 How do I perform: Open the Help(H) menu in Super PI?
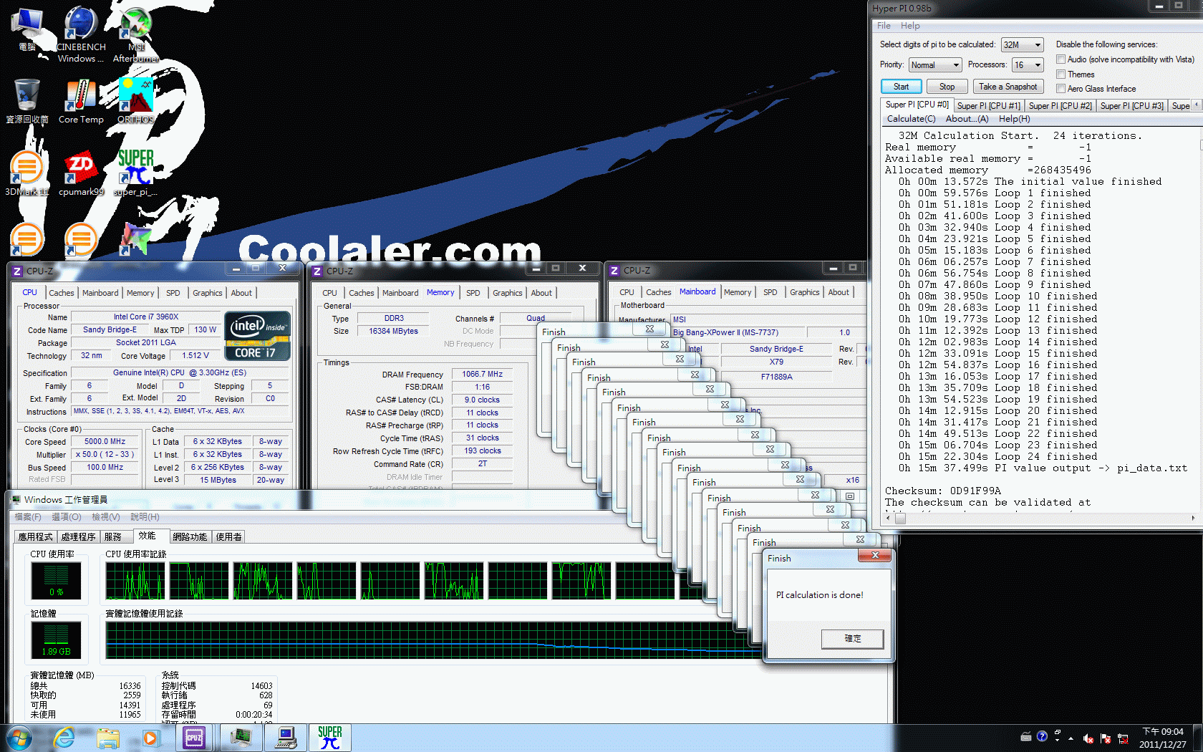pyautogui.click(x=1014, y=119)
